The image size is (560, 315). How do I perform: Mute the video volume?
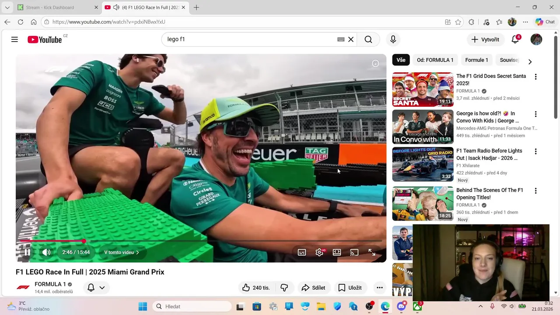pyautogui.click(x=46, y=252)
